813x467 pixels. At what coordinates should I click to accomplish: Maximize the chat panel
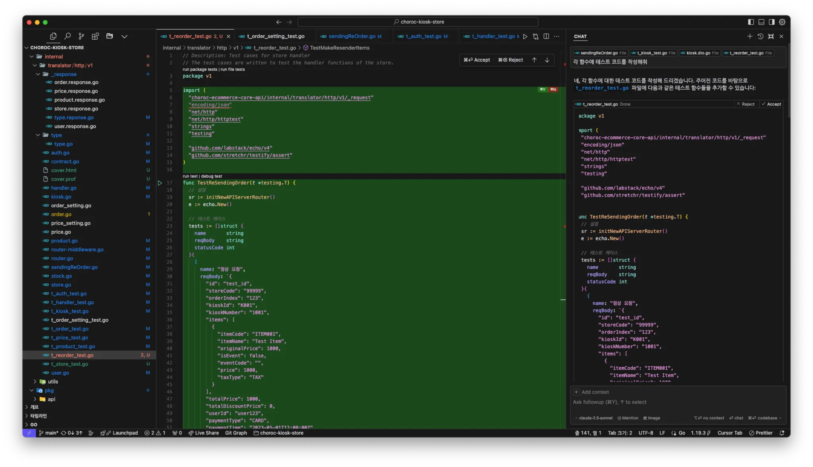771,36
